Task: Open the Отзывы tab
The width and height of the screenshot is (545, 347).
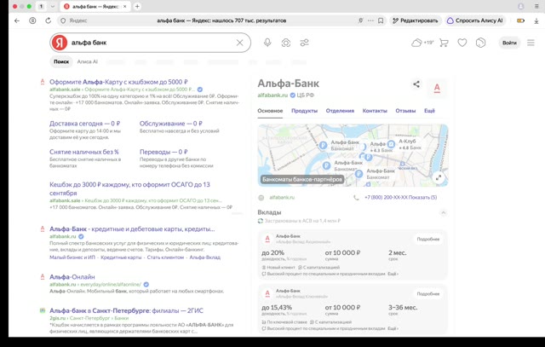Action: (405, 111)
